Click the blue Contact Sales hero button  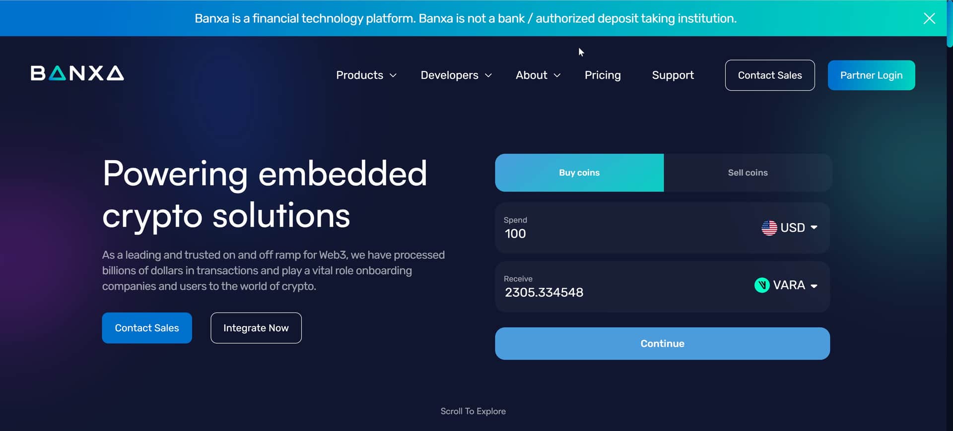(147, 328)
